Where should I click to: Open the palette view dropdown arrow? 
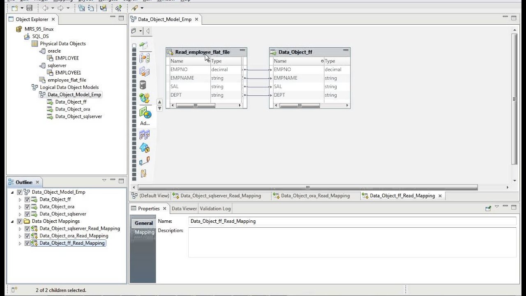(x=141, y=31)
